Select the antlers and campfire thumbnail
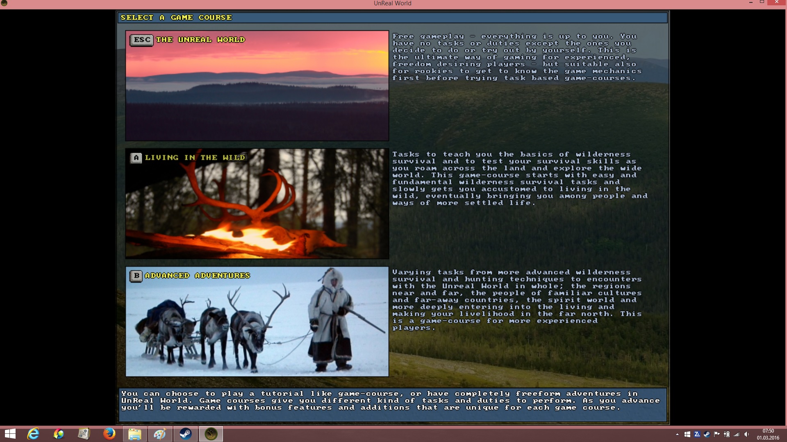The width and height of the screenshot is (787, 442). click(x=257, y=204)
